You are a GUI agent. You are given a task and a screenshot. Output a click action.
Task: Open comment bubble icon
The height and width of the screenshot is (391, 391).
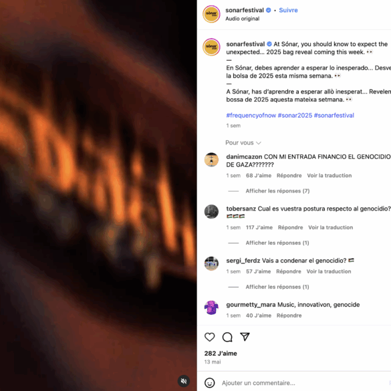[x=227, y=337]
